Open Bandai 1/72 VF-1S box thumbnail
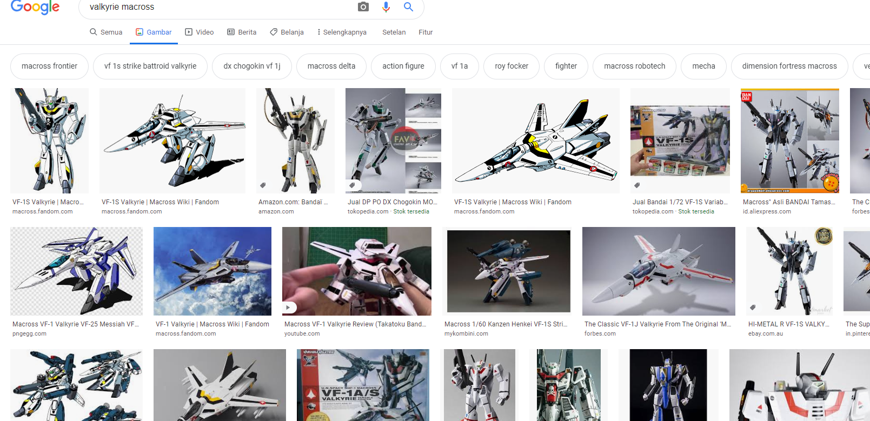 pyautogui.click(x=680, y=141)
